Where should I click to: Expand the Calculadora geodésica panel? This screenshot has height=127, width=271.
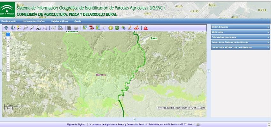tap(240, 37)
